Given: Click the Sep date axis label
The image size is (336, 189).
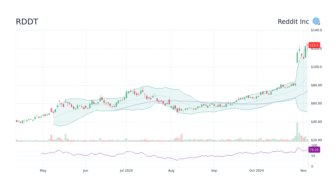Looking at the screenshot, I should (x=214, y=171).
